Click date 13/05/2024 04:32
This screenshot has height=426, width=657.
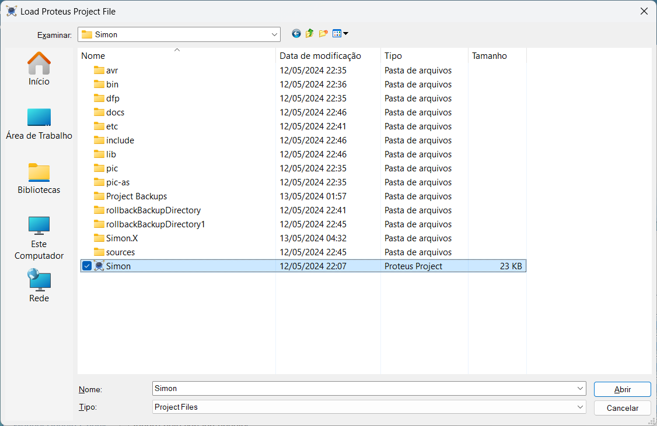[x=313, y=238]
